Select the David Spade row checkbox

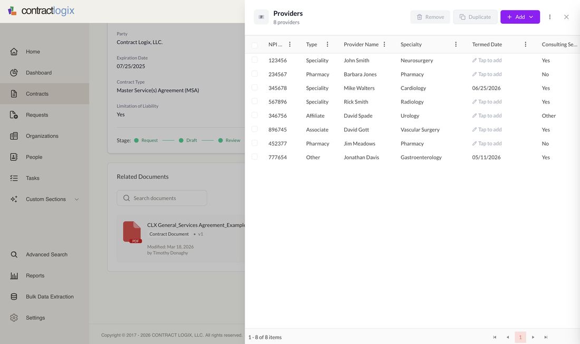tap(255, 115)
